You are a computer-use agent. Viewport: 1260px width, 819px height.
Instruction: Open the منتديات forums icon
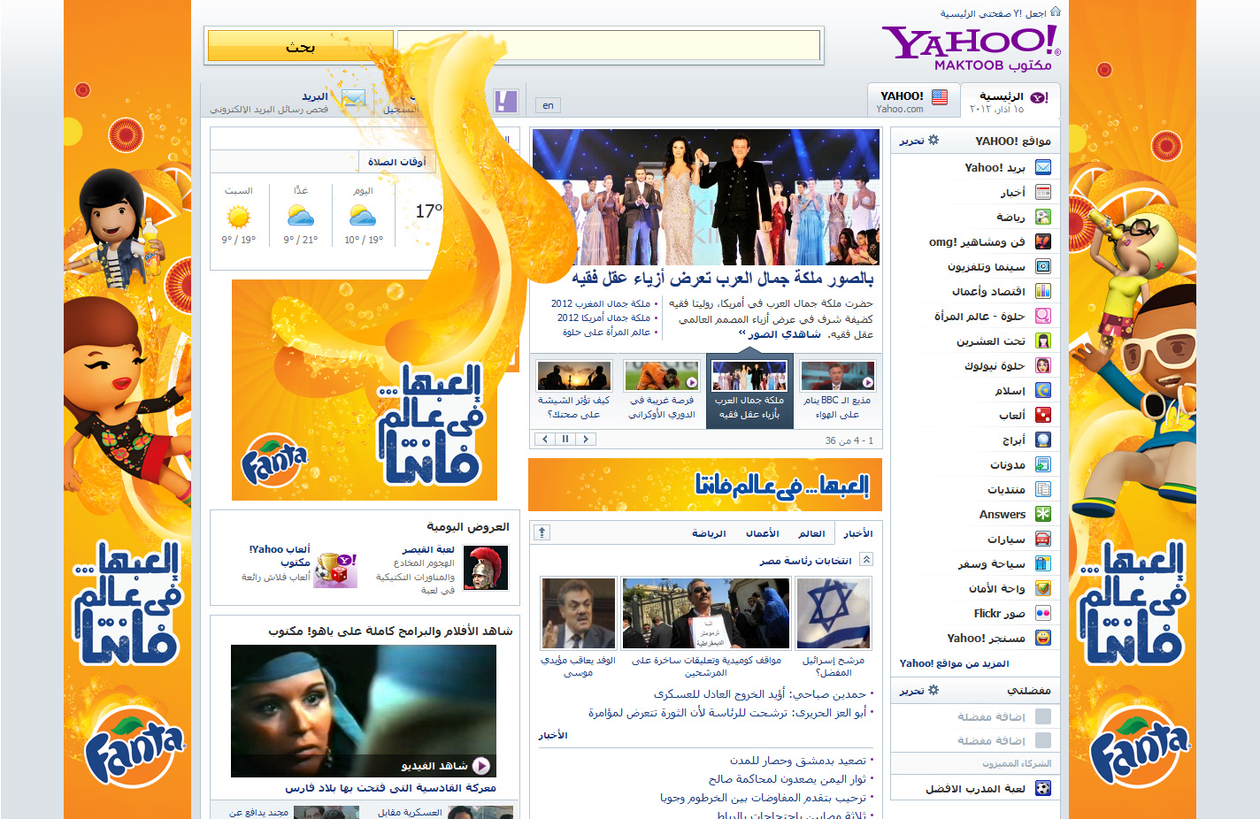point(1043,489)
